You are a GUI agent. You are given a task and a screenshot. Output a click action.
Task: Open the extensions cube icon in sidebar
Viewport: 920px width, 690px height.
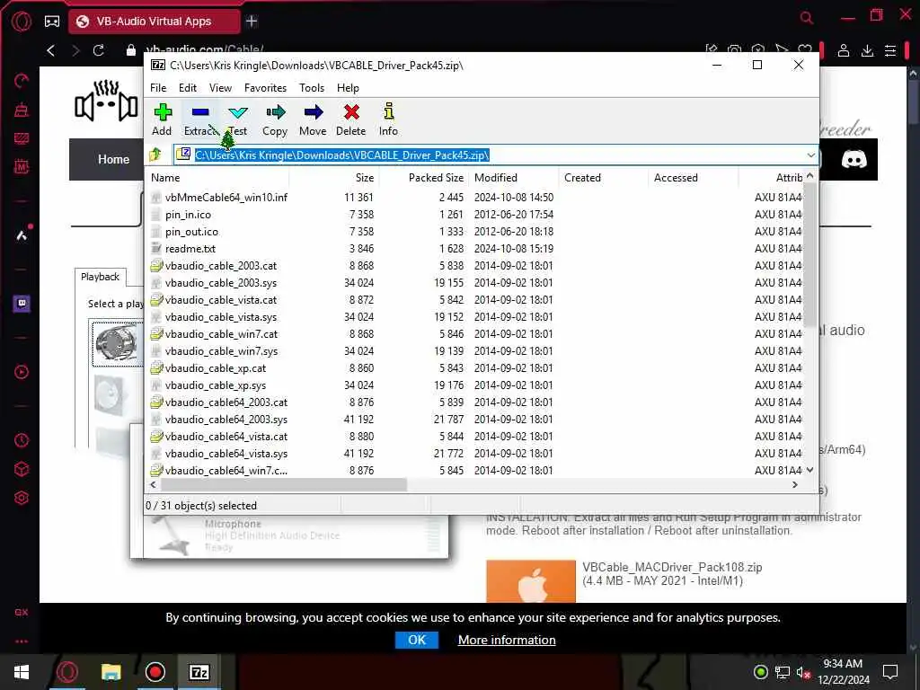(22, 469)
